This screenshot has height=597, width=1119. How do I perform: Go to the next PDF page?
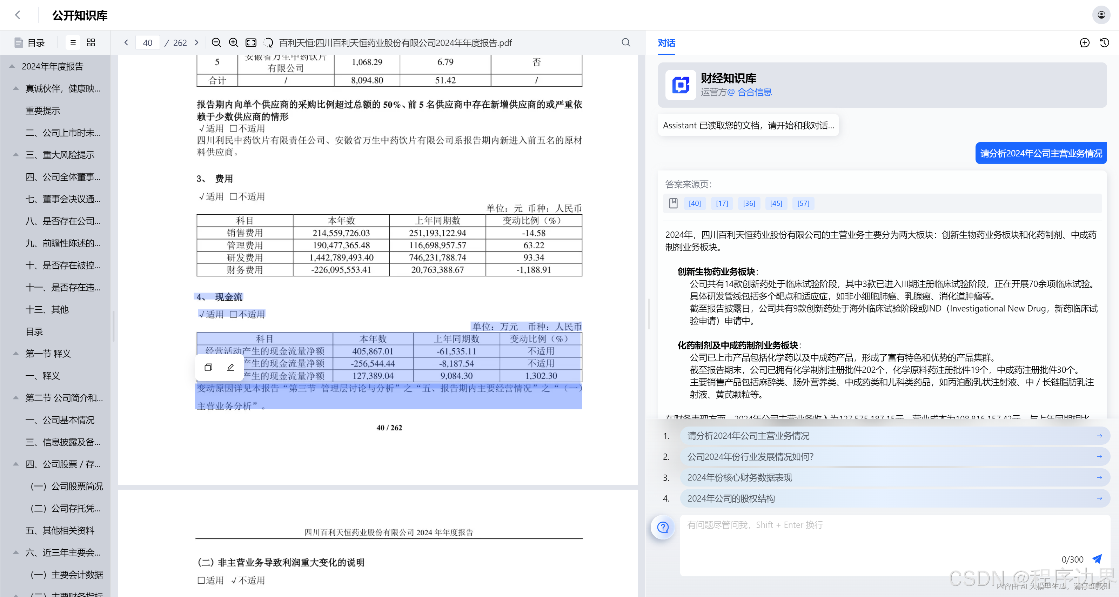tap(196, 42)
